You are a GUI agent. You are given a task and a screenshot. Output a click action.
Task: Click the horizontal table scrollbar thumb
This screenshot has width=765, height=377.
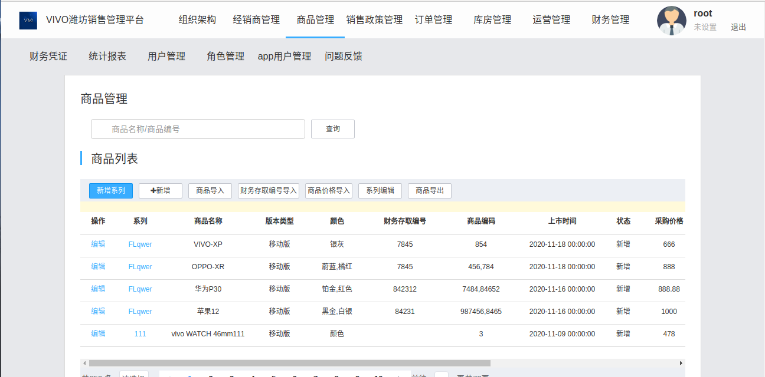click(289, 363)
